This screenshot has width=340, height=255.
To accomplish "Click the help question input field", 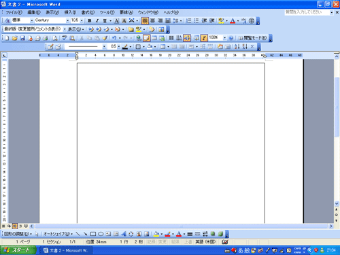I will 307,12.
